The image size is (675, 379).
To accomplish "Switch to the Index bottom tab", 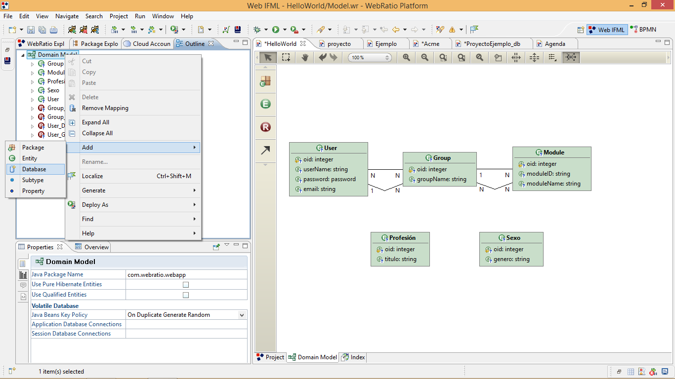I will (x=353, y=357).
